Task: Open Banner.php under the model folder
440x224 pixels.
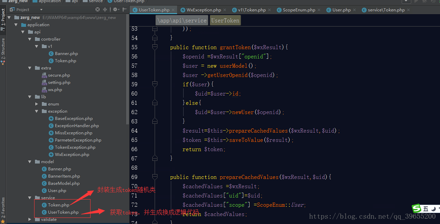Action: pos(59,169)
